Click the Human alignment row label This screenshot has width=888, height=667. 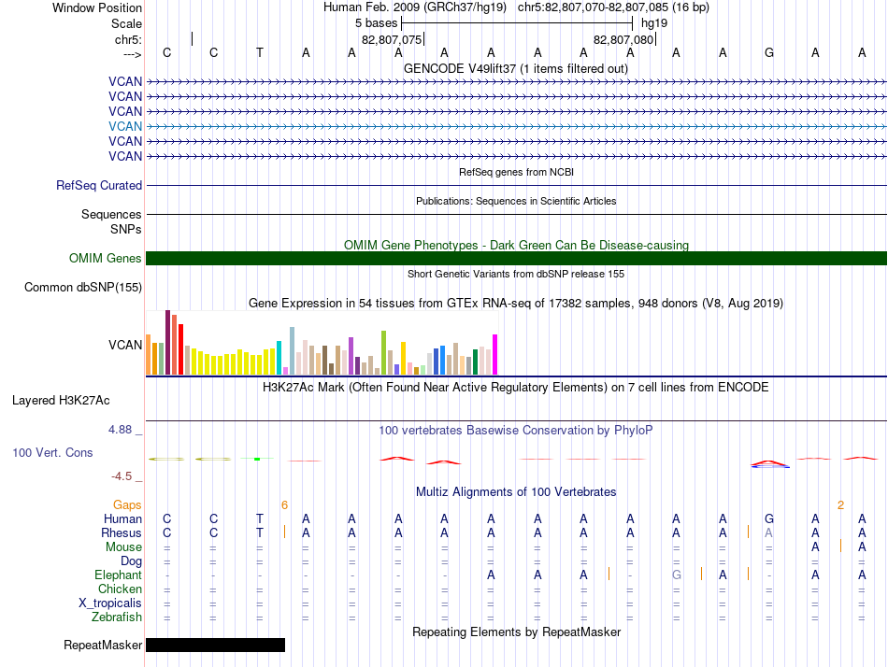pos(122,518)
